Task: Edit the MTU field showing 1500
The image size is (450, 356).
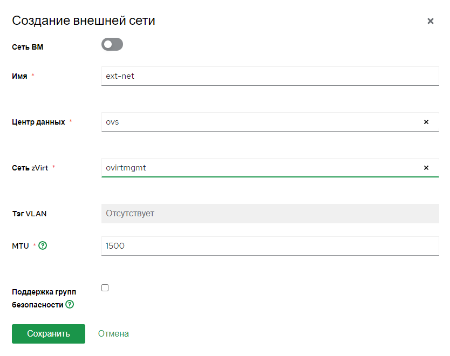Action: [x=270, y=246]
